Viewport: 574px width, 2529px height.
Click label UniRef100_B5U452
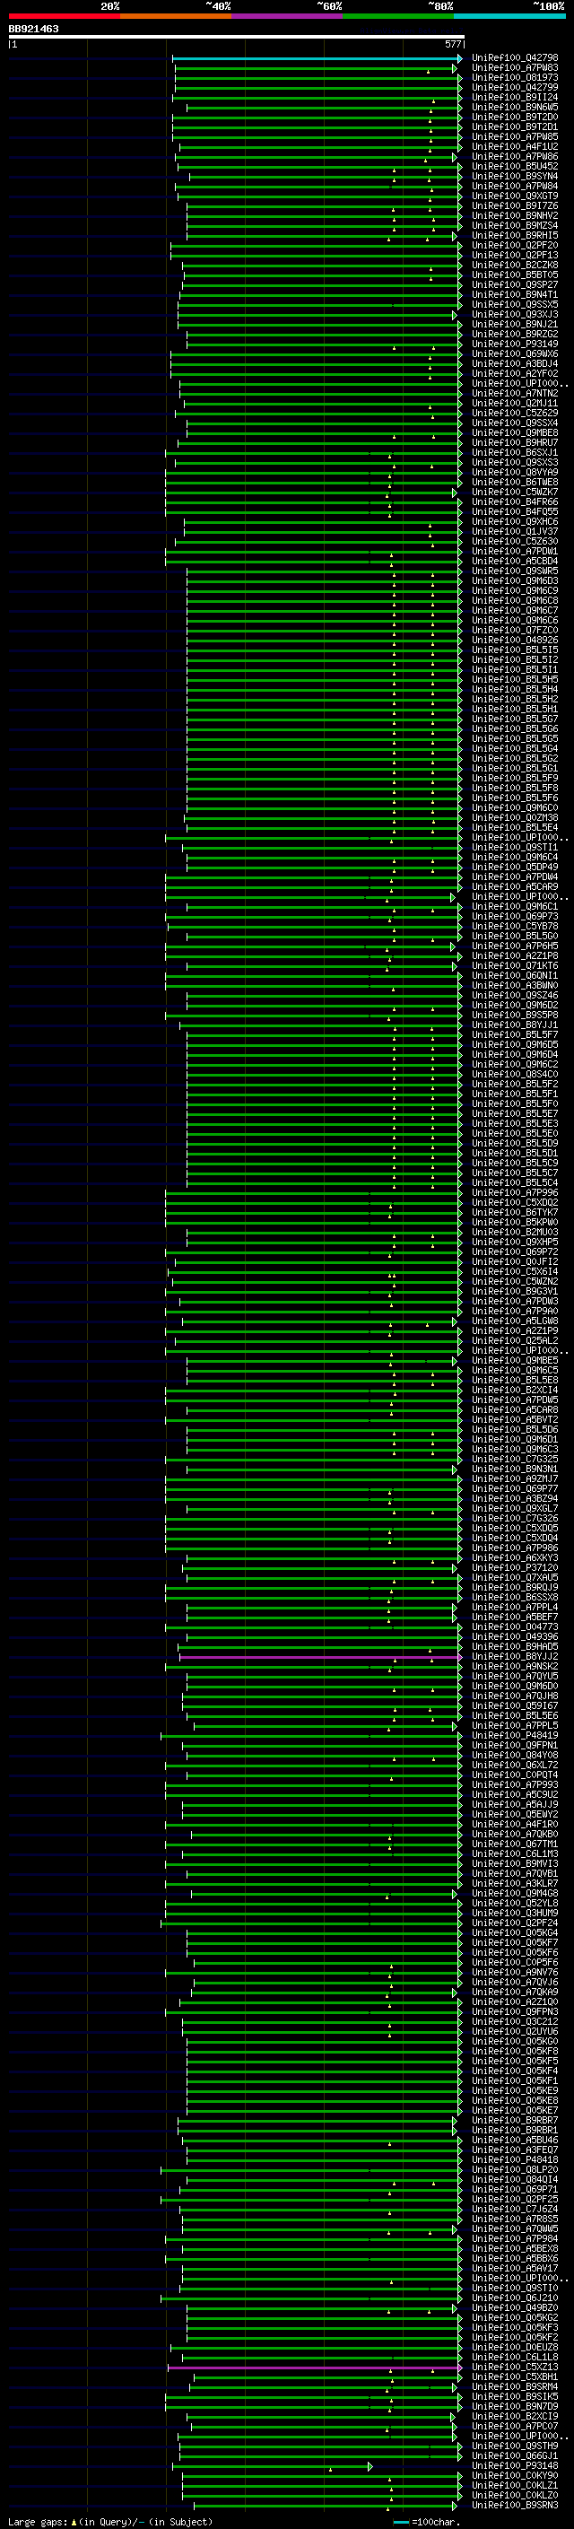pos(515,167)
